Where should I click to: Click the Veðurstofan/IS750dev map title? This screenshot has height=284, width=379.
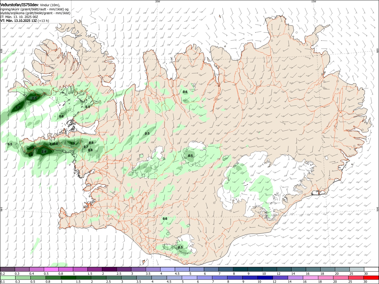click(19, 5)
